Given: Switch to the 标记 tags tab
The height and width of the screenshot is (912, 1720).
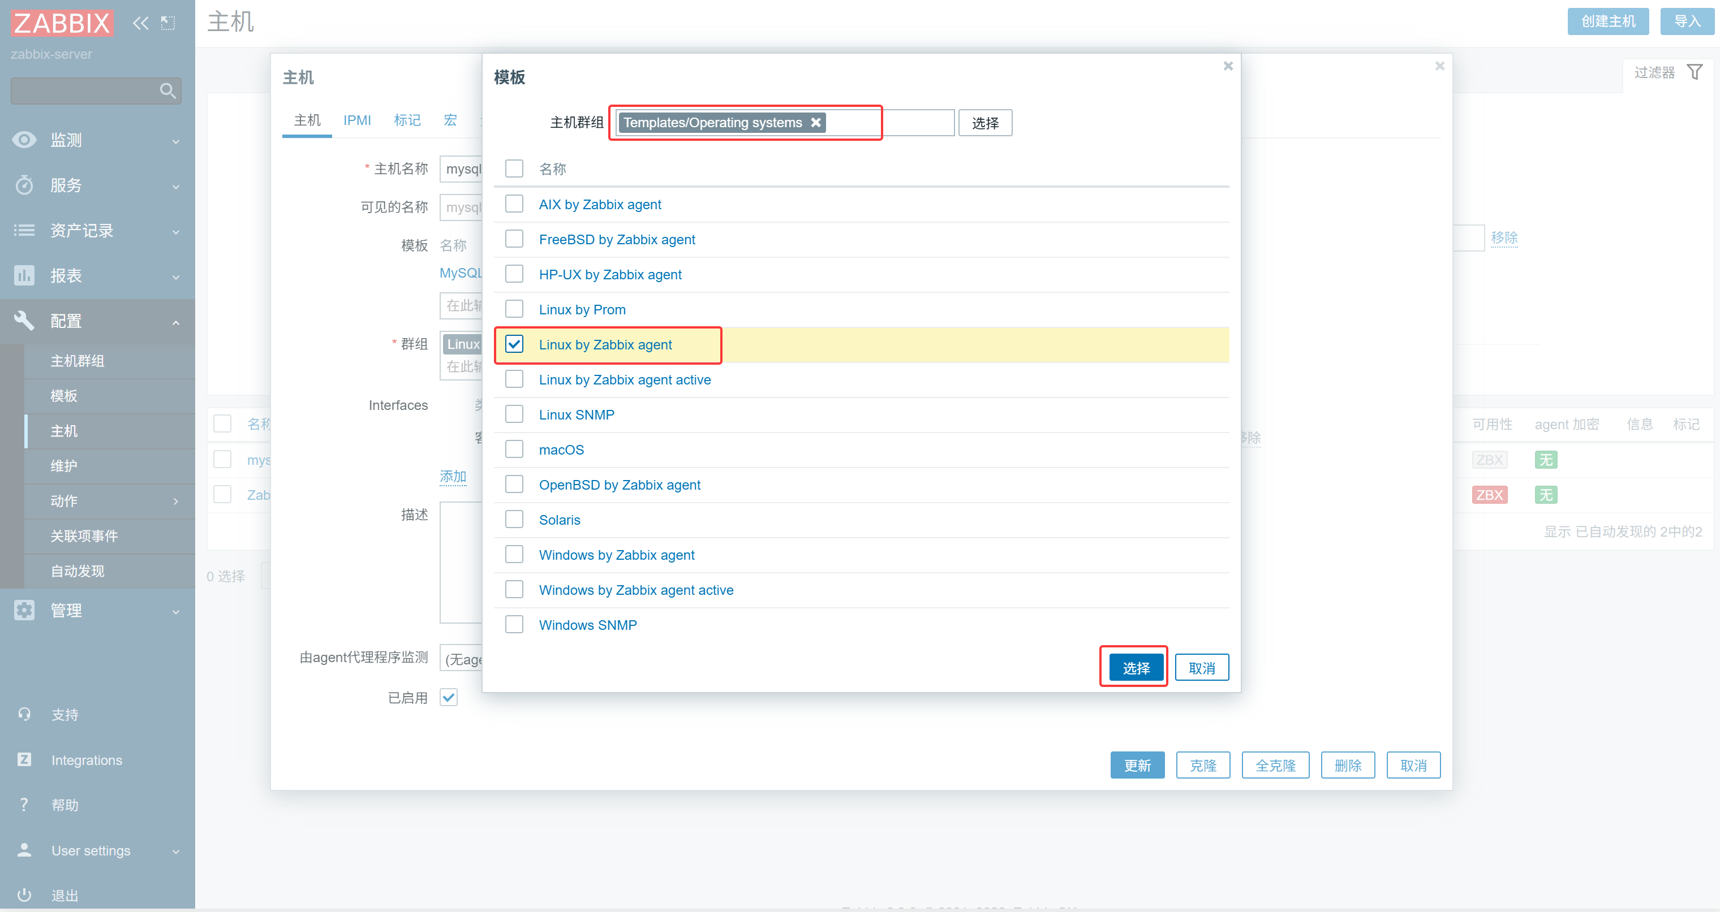Looking at the screenshot, I should 407,120.
